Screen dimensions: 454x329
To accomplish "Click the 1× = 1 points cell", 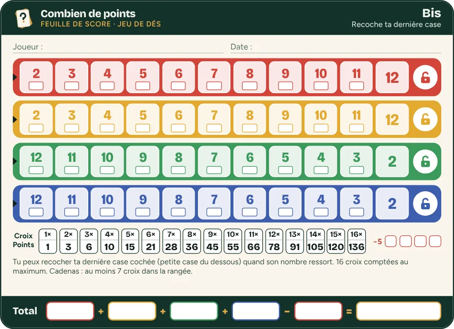I will click(48, 241).
